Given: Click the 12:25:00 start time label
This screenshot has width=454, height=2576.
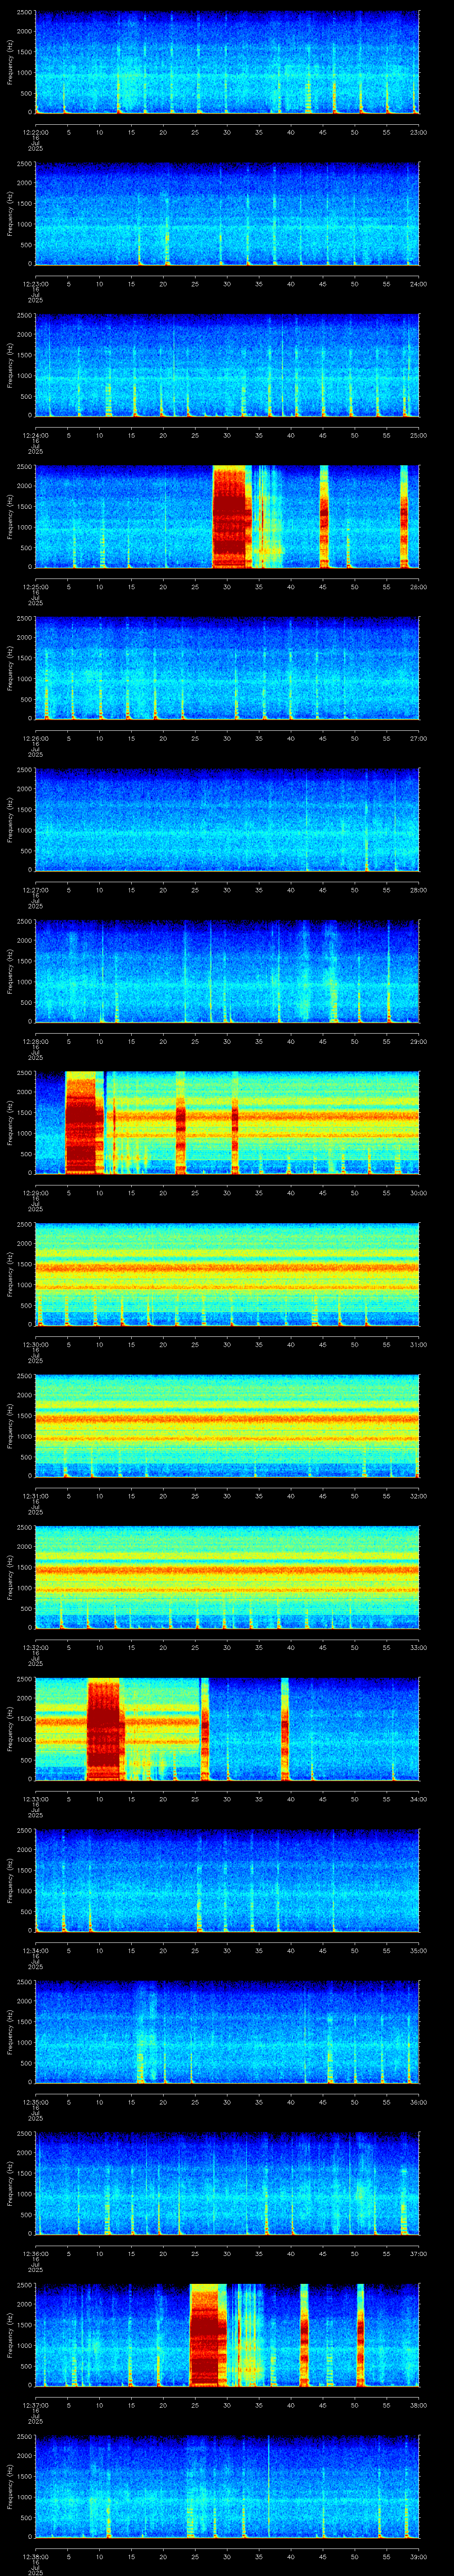Looking at the screenshot, I should 35,587.
